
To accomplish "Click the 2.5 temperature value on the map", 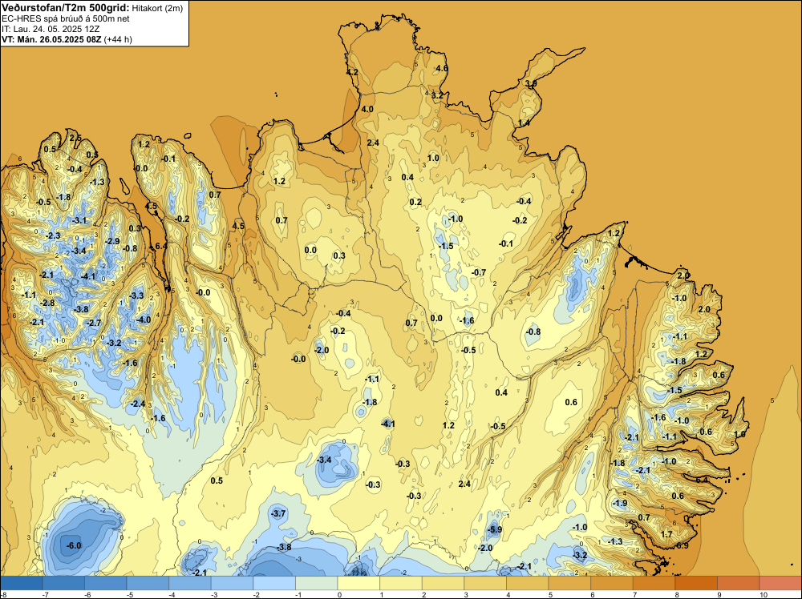I will (75, 138).
